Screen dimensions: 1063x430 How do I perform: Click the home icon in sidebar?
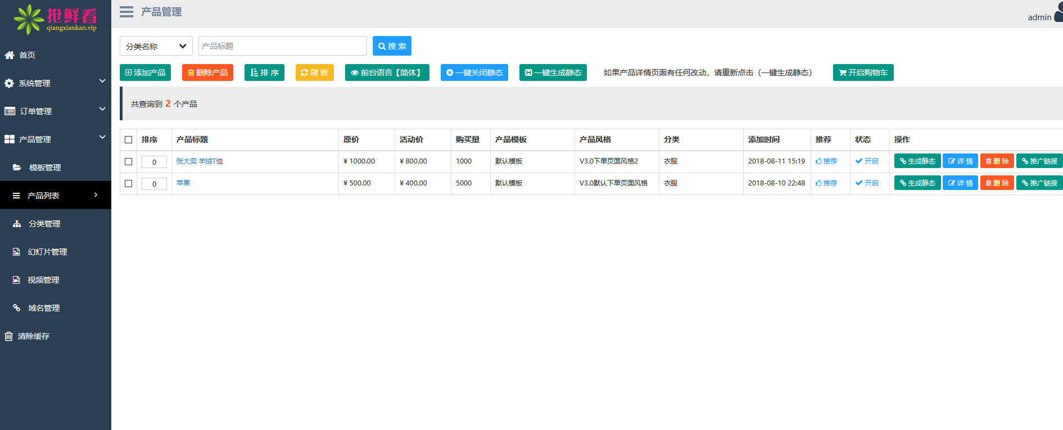click(10, 55)
